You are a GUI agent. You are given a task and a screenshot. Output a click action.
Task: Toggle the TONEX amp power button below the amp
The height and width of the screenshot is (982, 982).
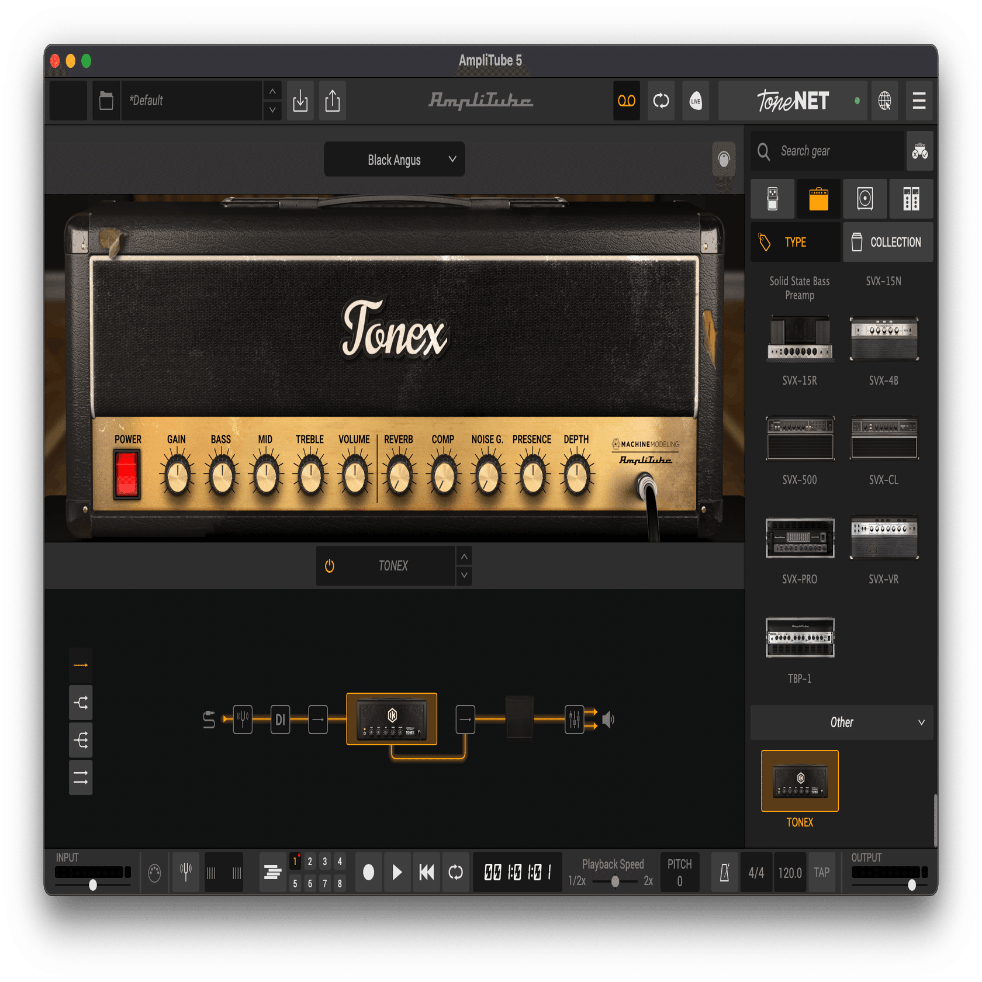(x=329, y=565)
